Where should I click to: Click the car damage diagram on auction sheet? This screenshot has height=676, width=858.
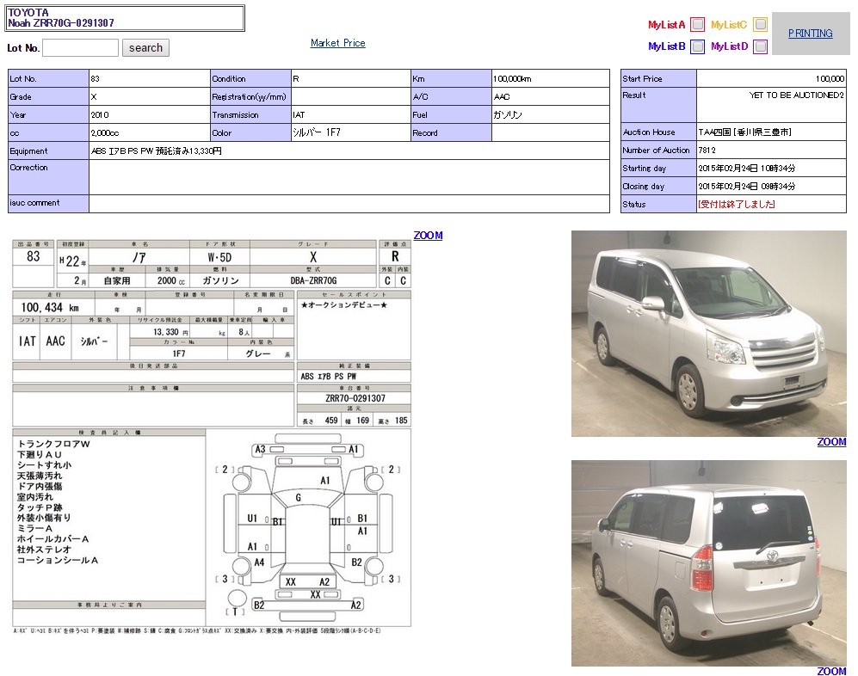(310, 526)
